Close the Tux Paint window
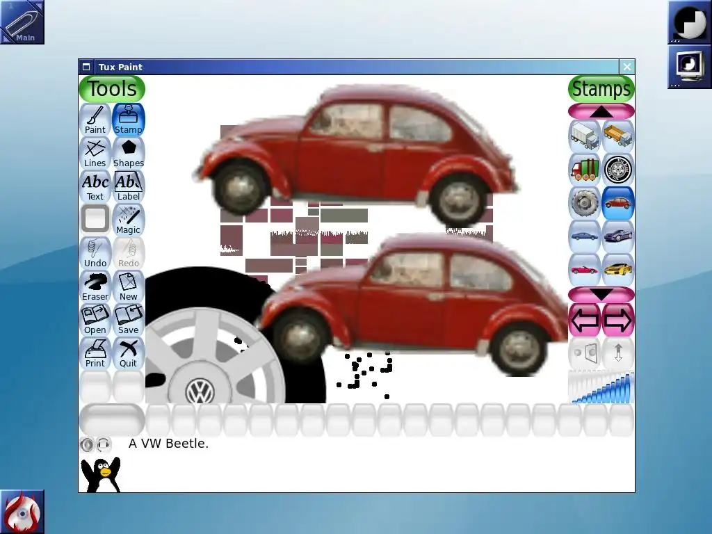The height and width of the screenshot is (534, 712). pos(627,67)
